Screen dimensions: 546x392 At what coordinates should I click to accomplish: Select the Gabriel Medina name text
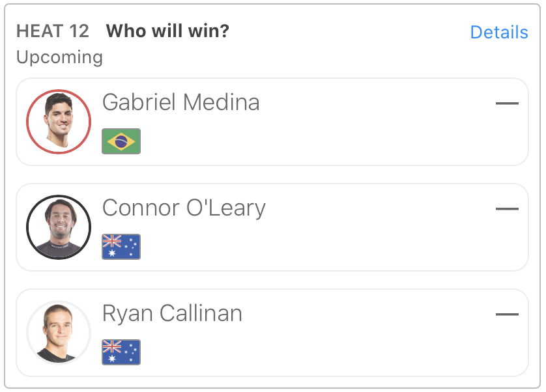pyautogui.click(x=180, y=102)
